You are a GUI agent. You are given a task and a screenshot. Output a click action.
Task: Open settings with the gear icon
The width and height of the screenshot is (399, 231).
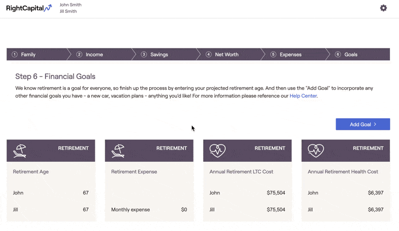click(x=383, y=8)
